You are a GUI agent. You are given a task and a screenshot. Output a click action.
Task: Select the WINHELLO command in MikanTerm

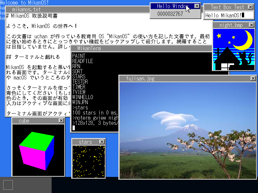[83, 97]
